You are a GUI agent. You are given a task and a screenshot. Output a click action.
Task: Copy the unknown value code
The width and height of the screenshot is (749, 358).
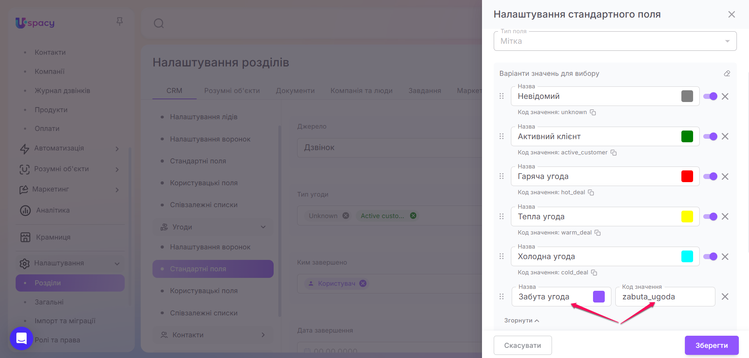pyautogui.click(x=593, y=113)
